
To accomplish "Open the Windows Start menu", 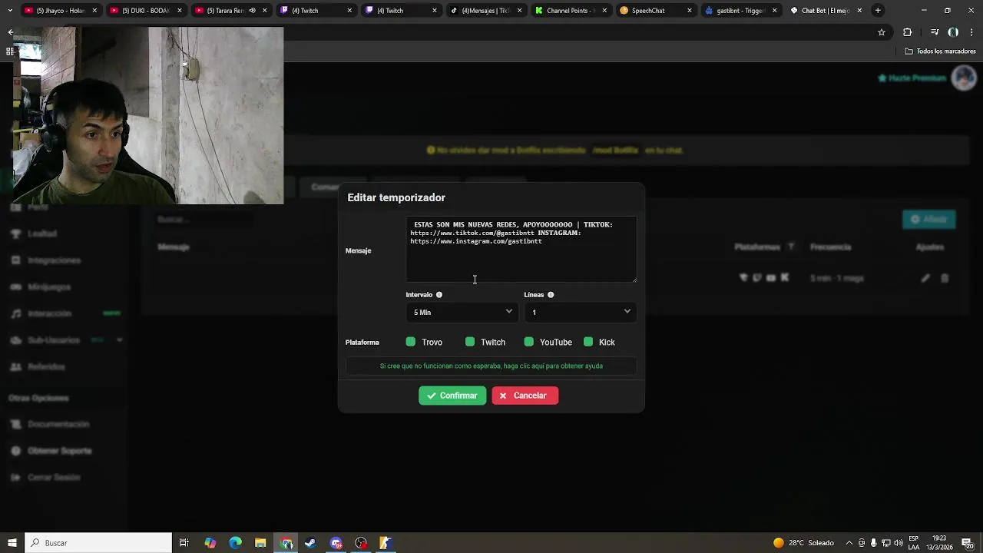I will click(12, 543).
